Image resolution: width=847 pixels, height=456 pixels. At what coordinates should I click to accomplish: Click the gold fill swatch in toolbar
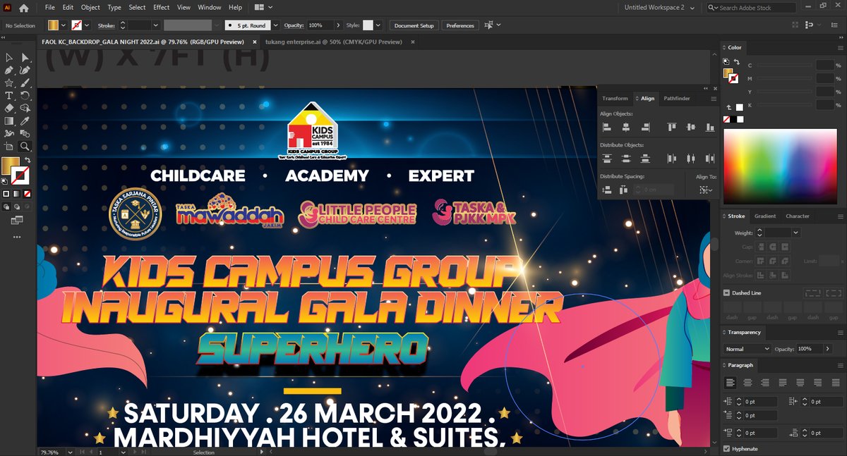pos(10,166)
